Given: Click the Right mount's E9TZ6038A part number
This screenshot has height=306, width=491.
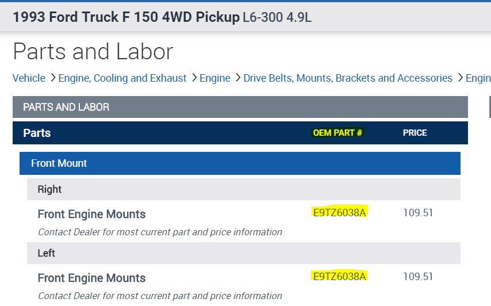Looking at the screenshot, I should tap(339, 213).
